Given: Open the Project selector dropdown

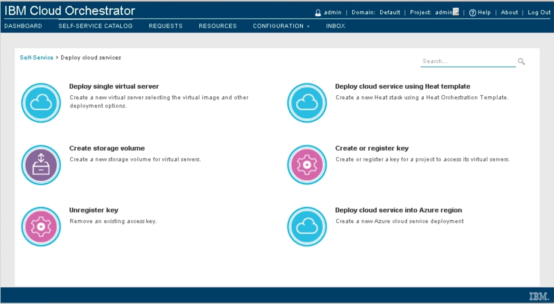Looking at the screenshot, I should pos(456,12).
